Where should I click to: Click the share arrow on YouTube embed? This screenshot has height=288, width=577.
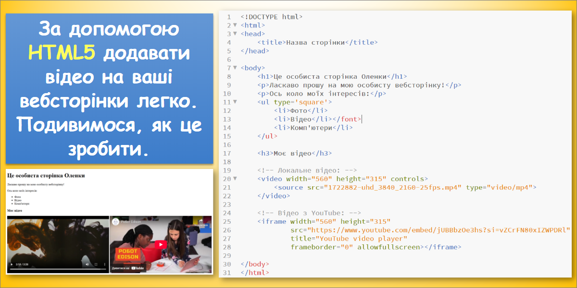[201, 221]
